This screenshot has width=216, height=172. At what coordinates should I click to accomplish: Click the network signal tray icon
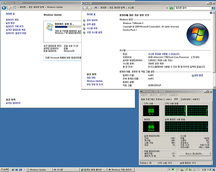point(194,170)
